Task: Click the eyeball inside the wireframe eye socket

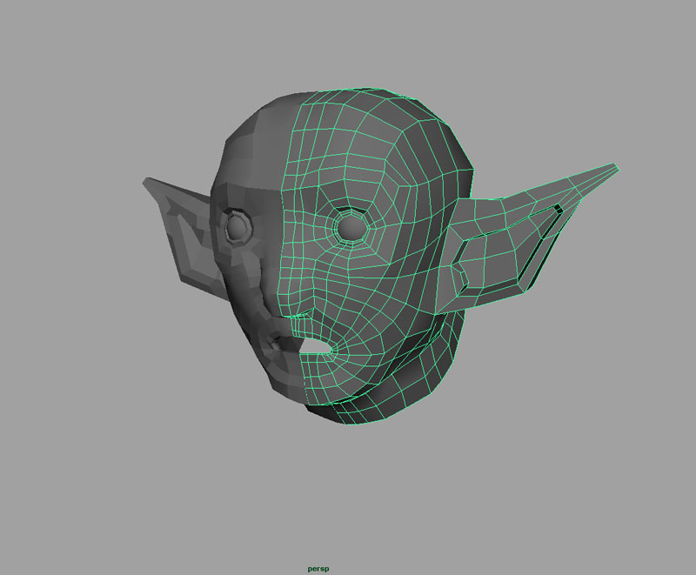Action: 351,228
